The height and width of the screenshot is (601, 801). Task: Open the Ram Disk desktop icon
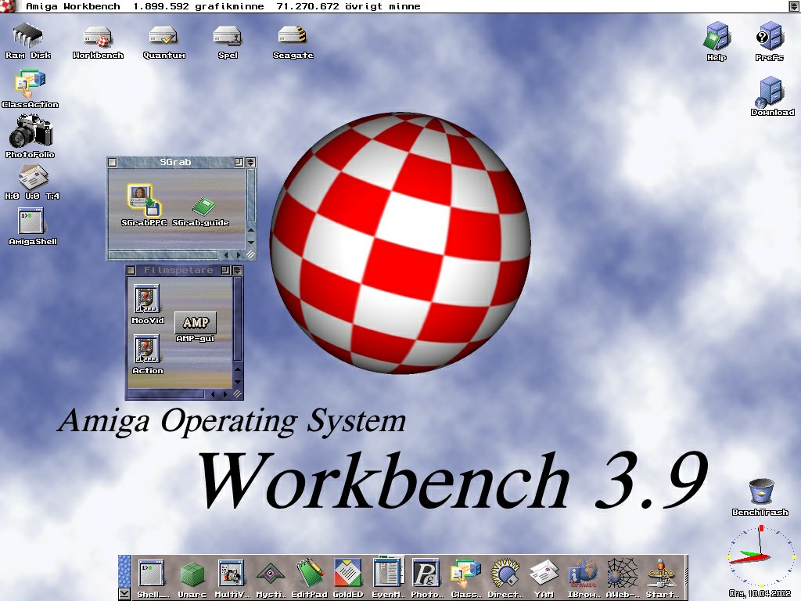coord(28,37)
